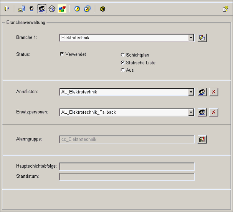The height and width of the screenshot is (212, 233).
Task: Click the help question mark toolbar icon
Action: click(x=225, y=8)
